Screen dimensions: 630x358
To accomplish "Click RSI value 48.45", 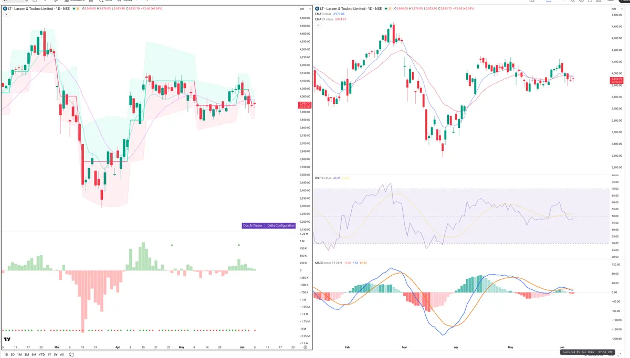I will [x=337, y=178].
